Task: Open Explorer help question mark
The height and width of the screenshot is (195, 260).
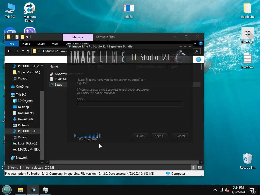Action: coord(201,43)
